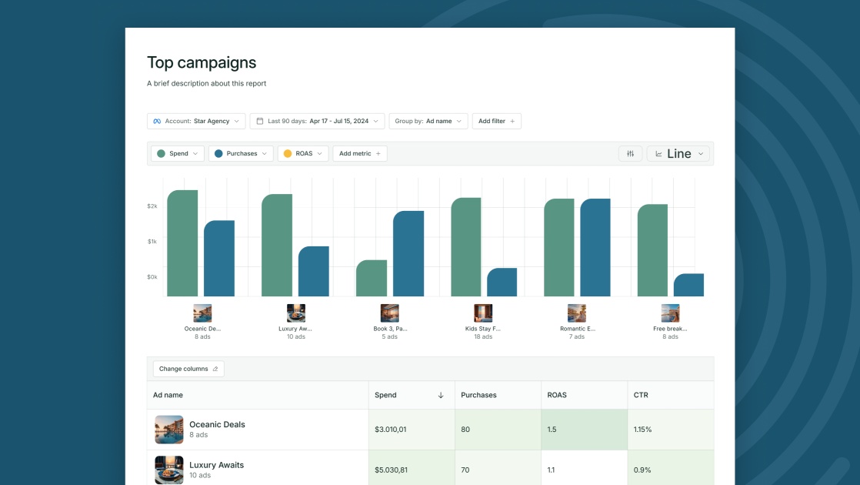This screenshot has width=860, height=485.
Task: Open the Group by Ad name dropdown
Action: coord(429,120)
